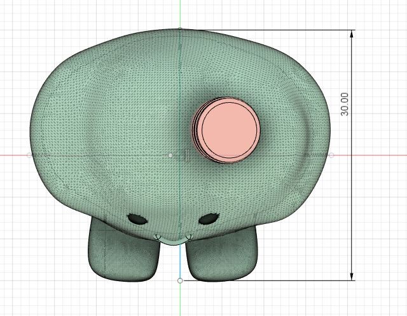The image size is (407, 316).
Task: Click the sketch point at far left
Action: click(29, 155)
